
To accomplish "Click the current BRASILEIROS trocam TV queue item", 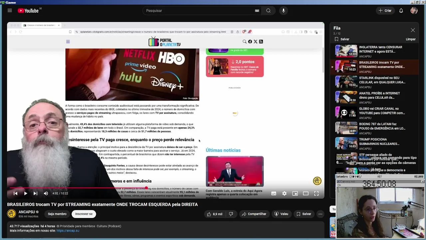I will pos(375,67).
